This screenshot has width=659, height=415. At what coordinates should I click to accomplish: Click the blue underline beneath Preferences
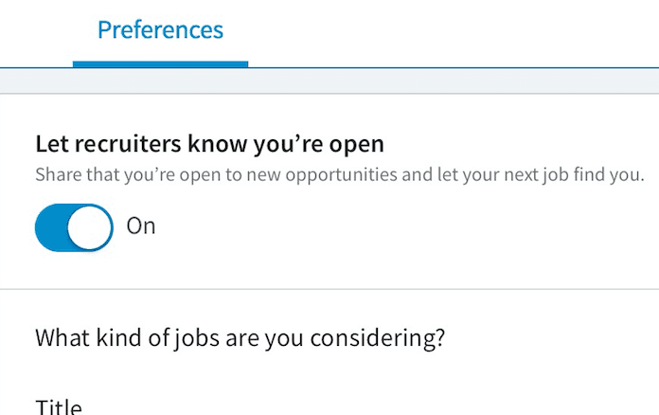[x=160, y=64]
